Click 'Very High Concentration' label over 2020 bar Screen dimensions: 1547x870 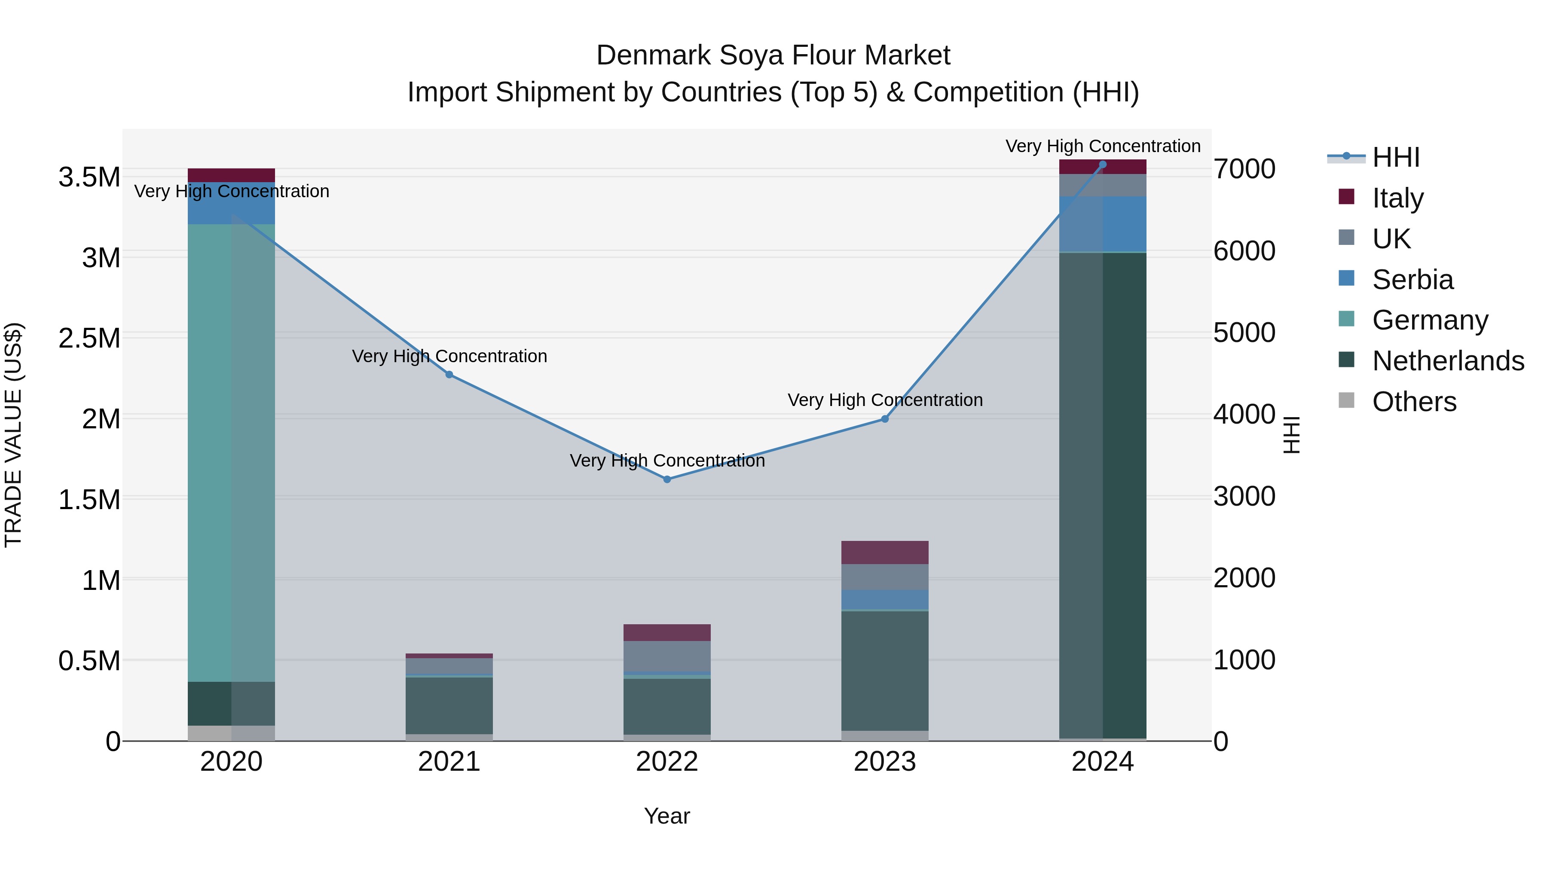(x=232, y=191)
